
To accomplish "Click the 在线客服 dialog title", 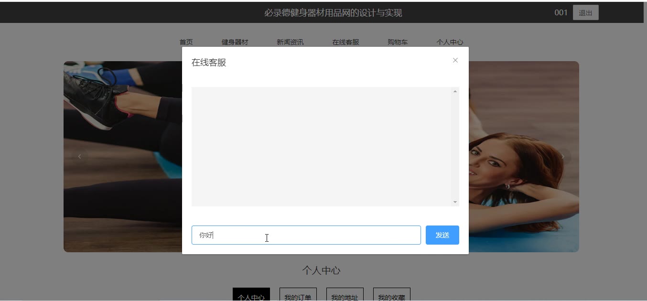I will pyautogui.click(x=209, y=63).
